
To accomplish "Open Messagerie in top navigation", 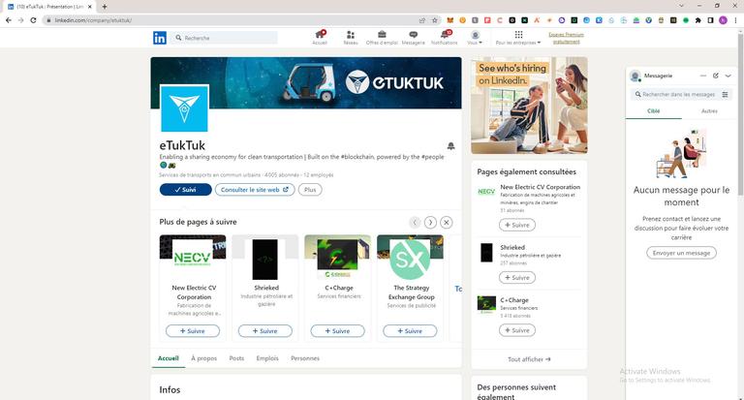I will click(414, 38).
